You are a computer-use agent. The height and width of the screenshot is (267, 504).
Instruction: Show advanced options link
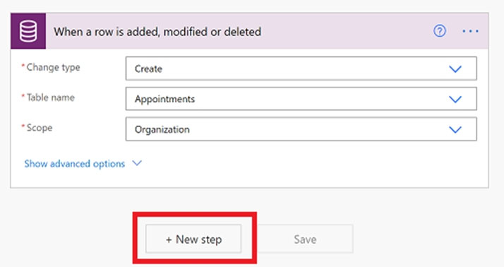[75, 164]
